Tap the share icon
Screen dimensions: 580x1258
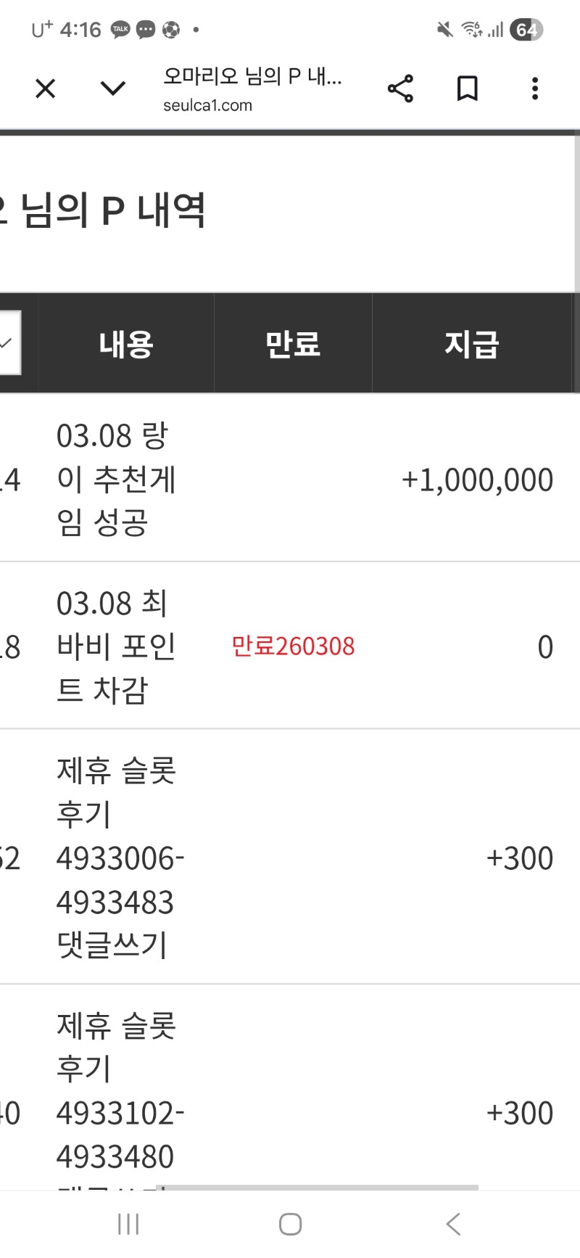pos(400,89)
